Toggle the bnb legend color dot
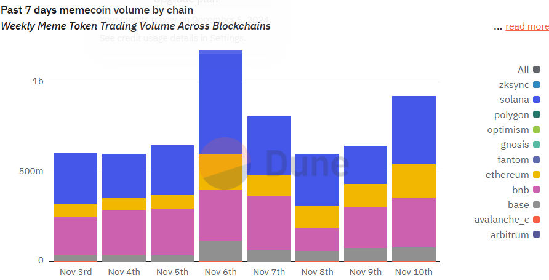 tap(537, 190)
